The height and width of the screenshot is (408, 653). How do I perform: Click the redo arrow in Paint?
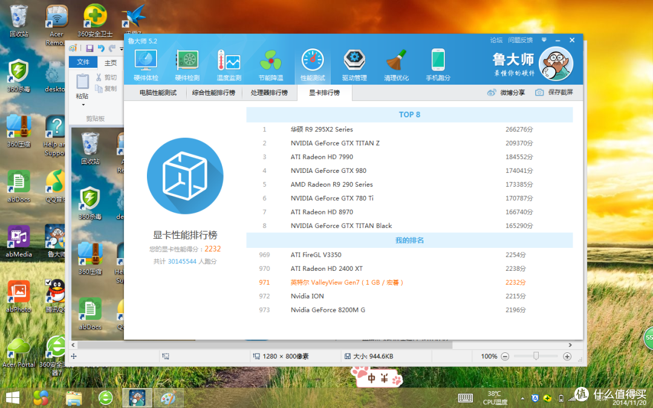click(112, 48)
